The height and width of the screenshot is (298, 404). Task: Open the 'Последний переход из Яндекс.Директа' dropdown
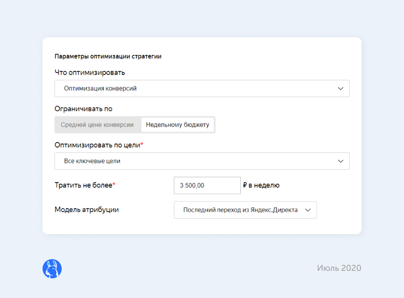pyautogui.click(x=245, y=210)
